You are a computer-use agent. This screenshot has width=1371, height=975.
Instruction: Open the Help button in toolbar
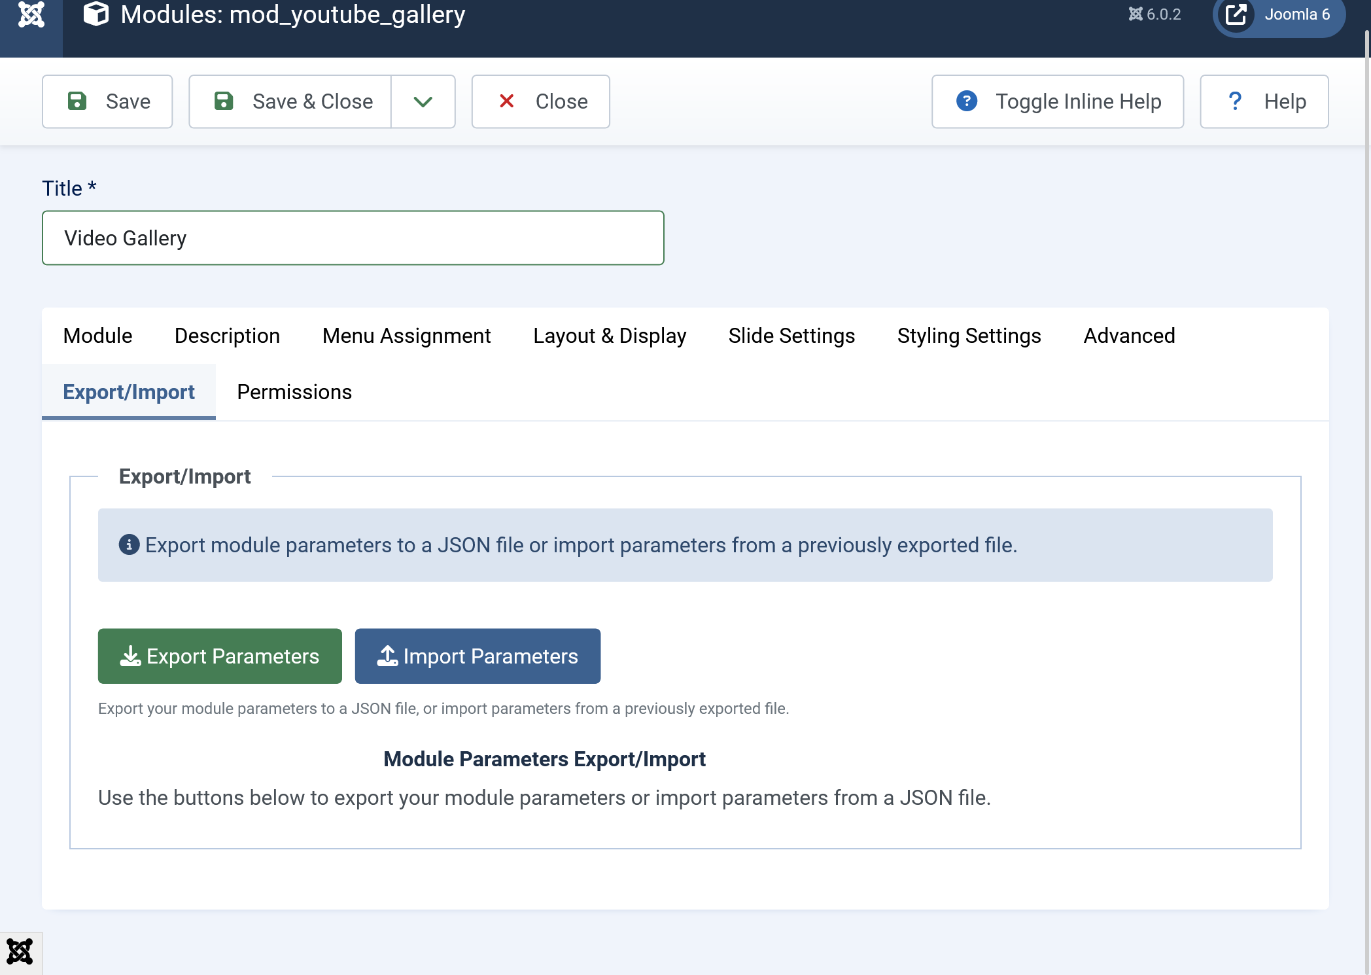point(1264,101)
